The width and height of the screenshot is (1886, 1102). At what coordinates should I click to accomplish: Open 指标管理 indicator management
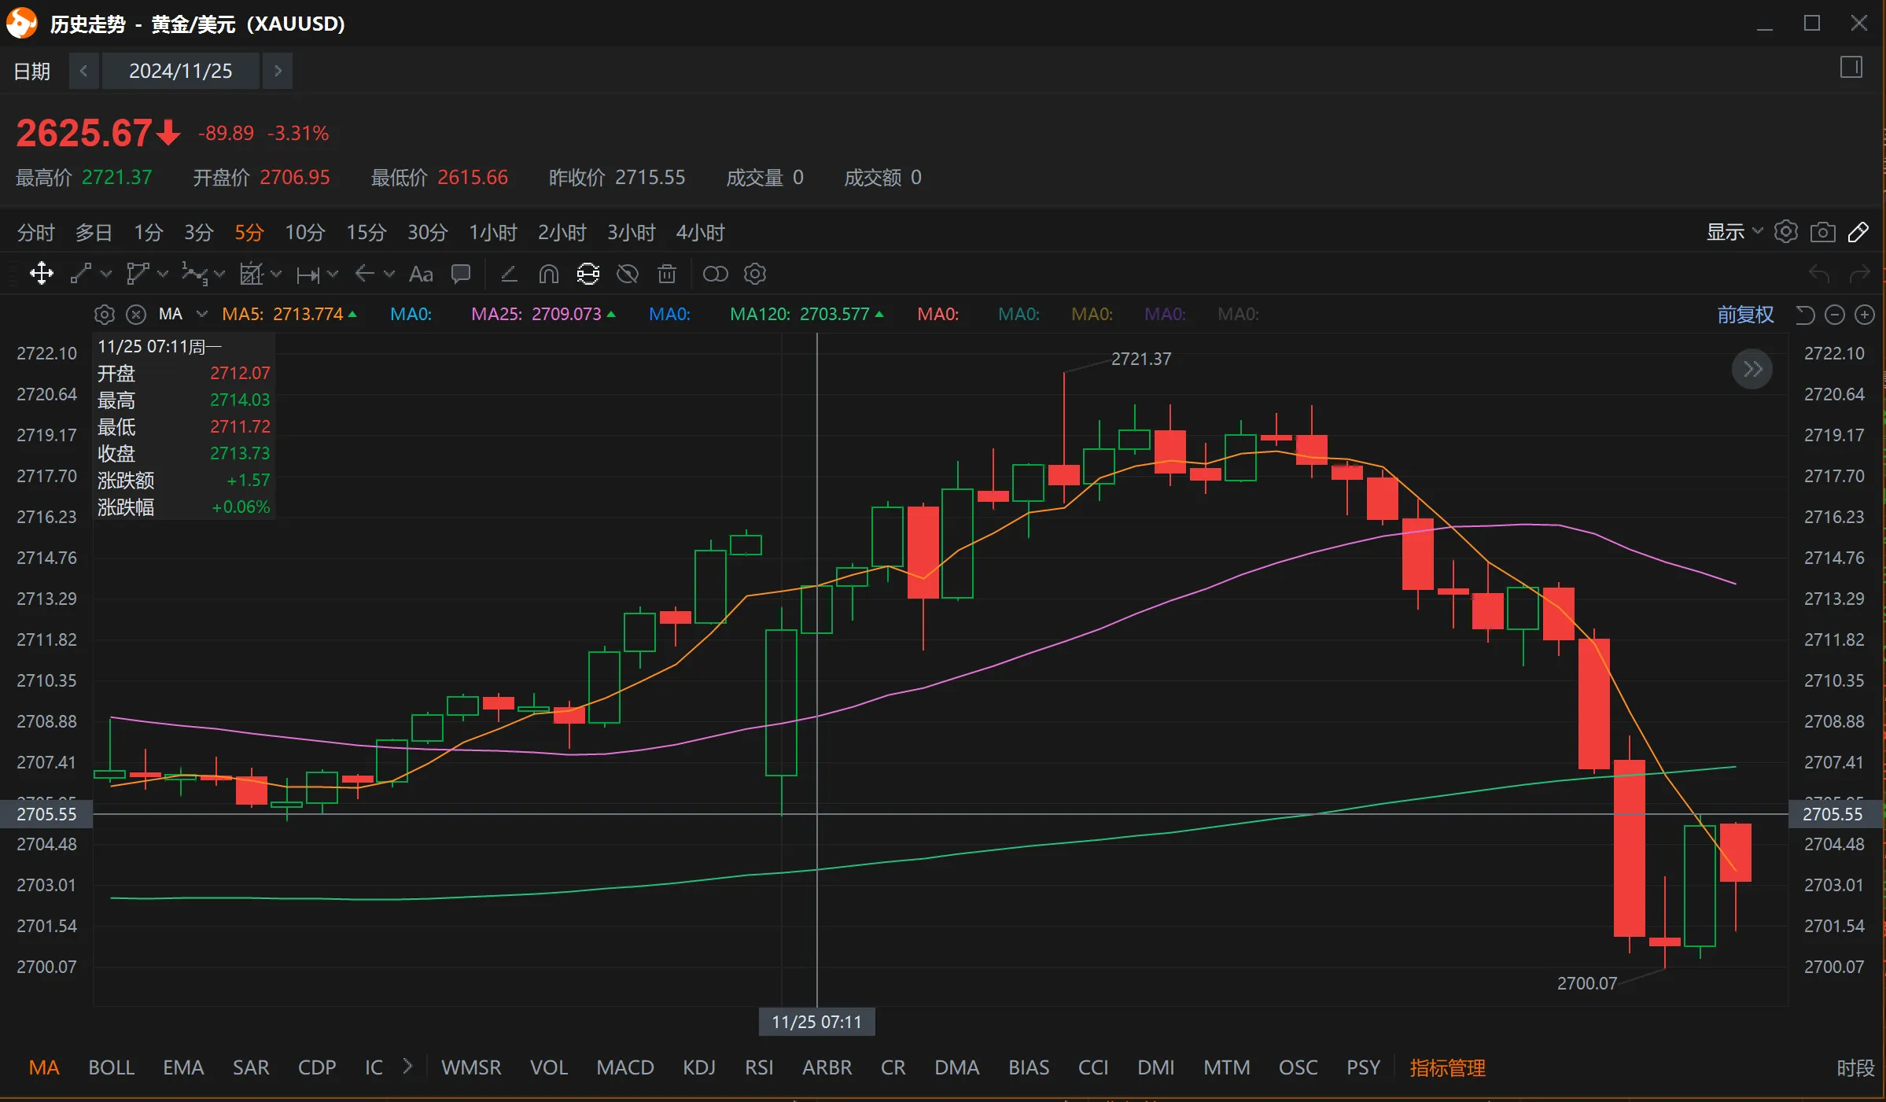(x=1448, y=1067)
